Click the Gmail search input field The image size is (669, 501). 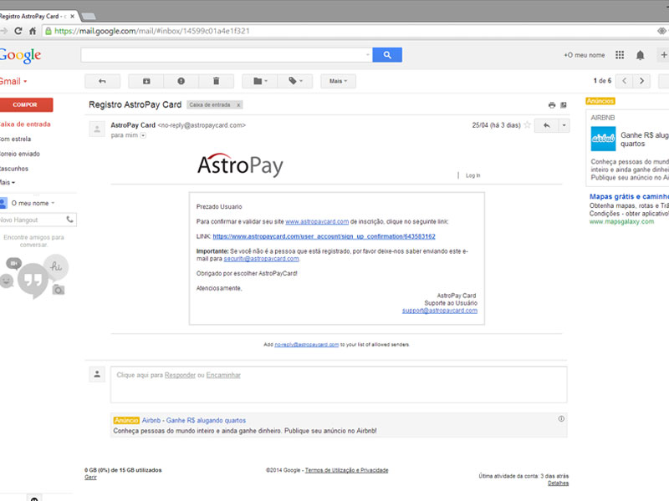coord(226,53)
